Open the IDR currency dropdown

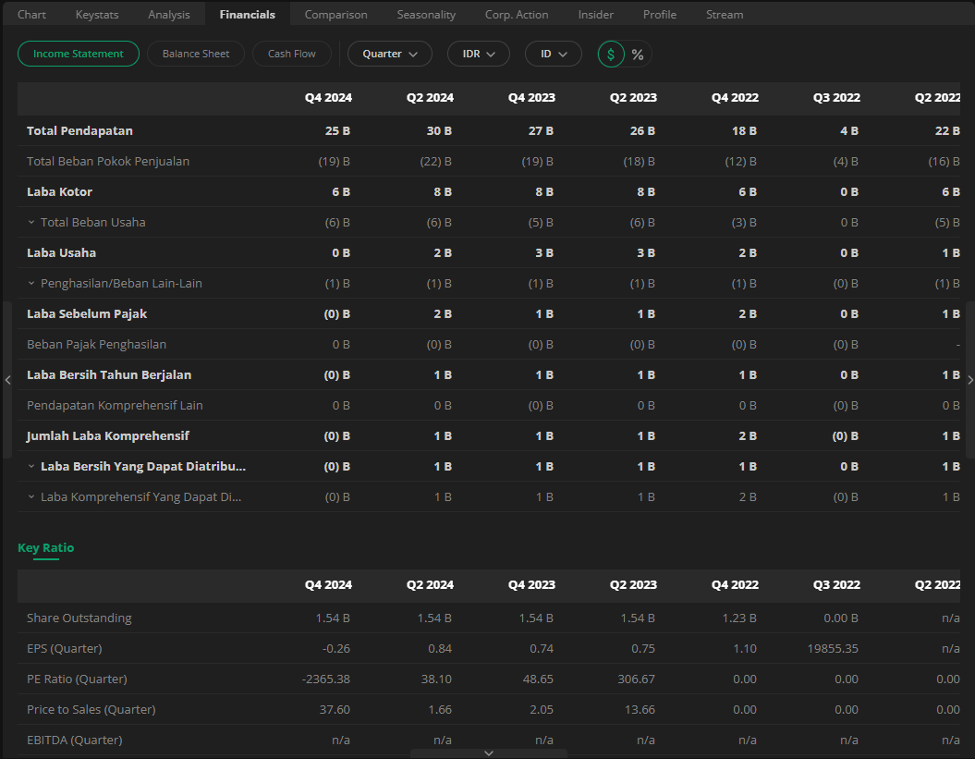(x=478, y=54)
